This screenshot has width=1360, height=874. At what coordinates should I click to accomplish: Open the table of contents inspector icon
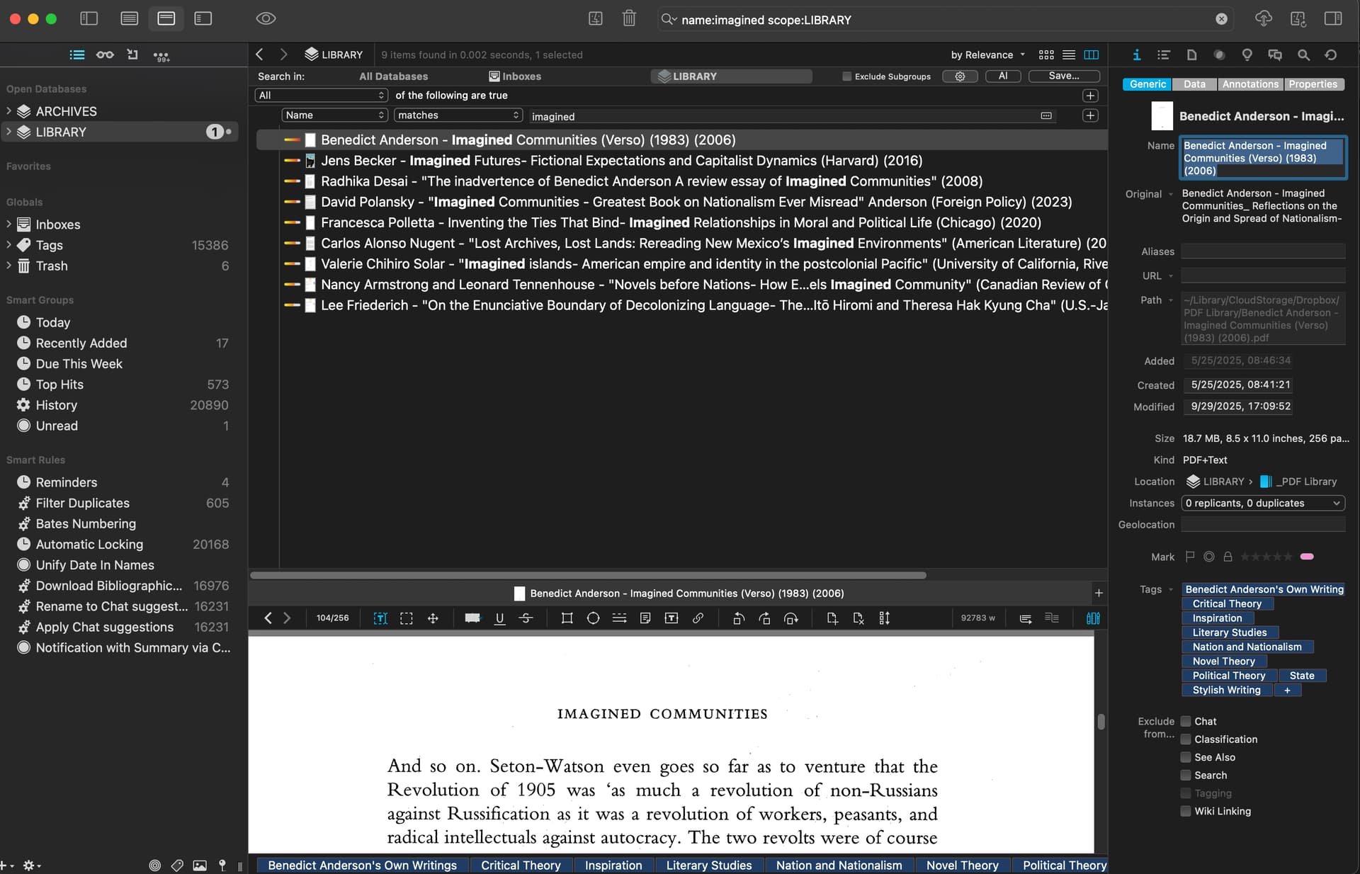[1163, 55]
